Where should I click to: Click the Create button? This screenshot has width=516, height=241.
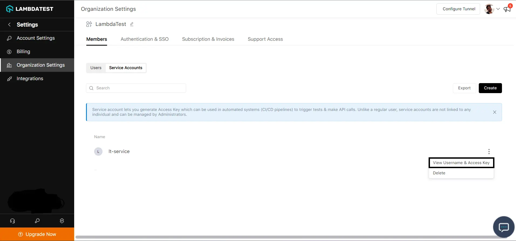pyautogui.click(x=490, y=88)
